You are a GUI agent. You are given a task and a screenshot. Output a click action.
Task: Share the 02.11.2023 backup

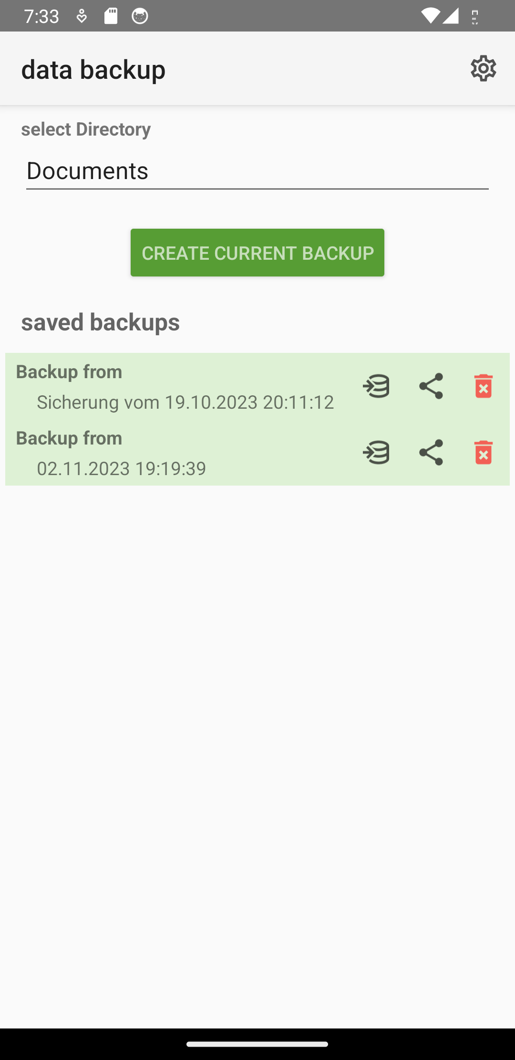pyautogui.click(x=431, y=452)
